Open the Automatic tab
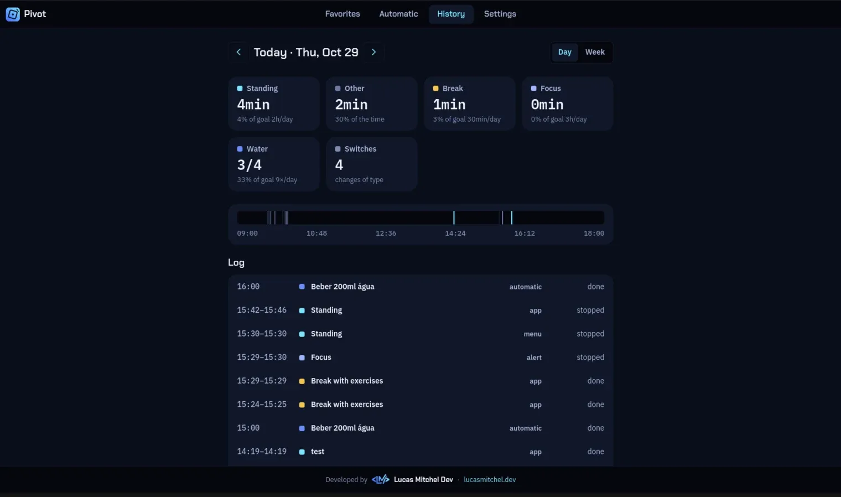 pyautogui.click(x=398, y=14)
